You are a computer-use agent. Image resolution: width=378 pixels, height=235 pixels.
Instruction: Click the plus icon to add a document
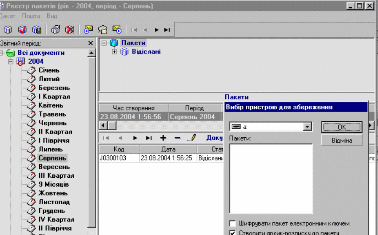tap(163, 138)
